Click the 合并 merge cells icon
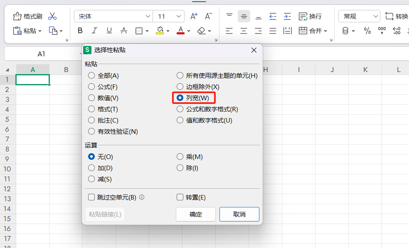The height and width of the screenshot is (248, 409). point(313,30)
